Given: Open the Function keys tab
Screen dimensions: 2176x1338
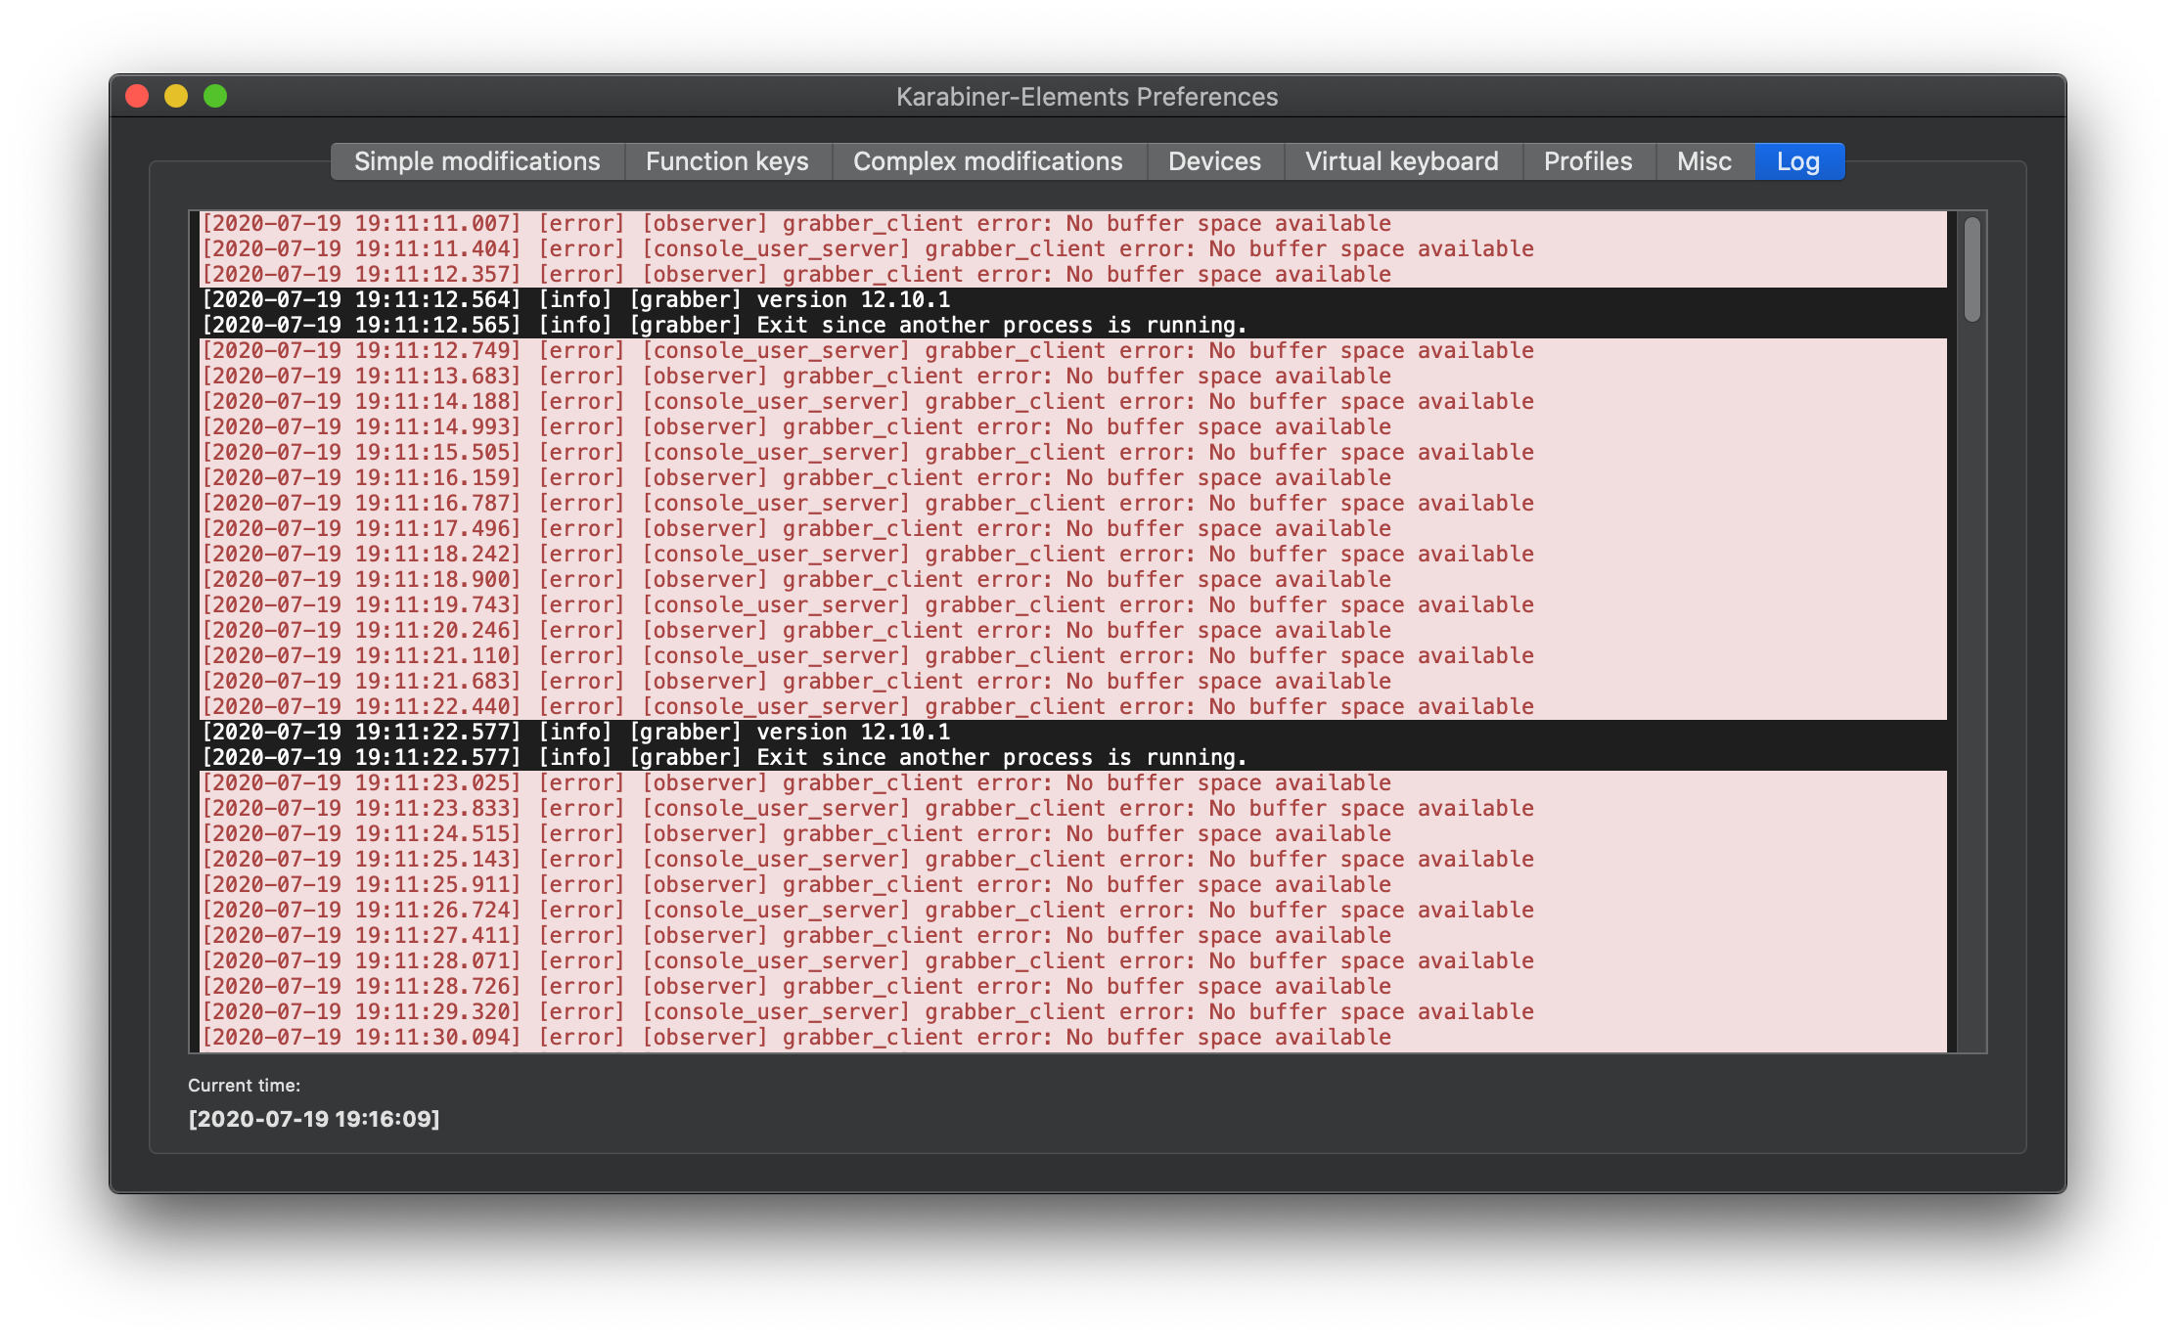Looking at the screenshot, I should (x=727, y=161).
